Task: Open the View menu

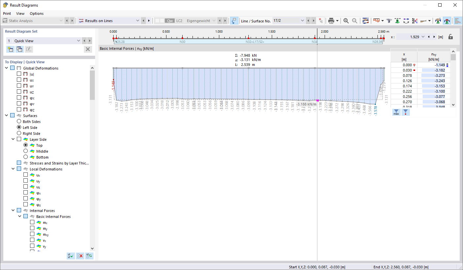Action: pos(20,14)
